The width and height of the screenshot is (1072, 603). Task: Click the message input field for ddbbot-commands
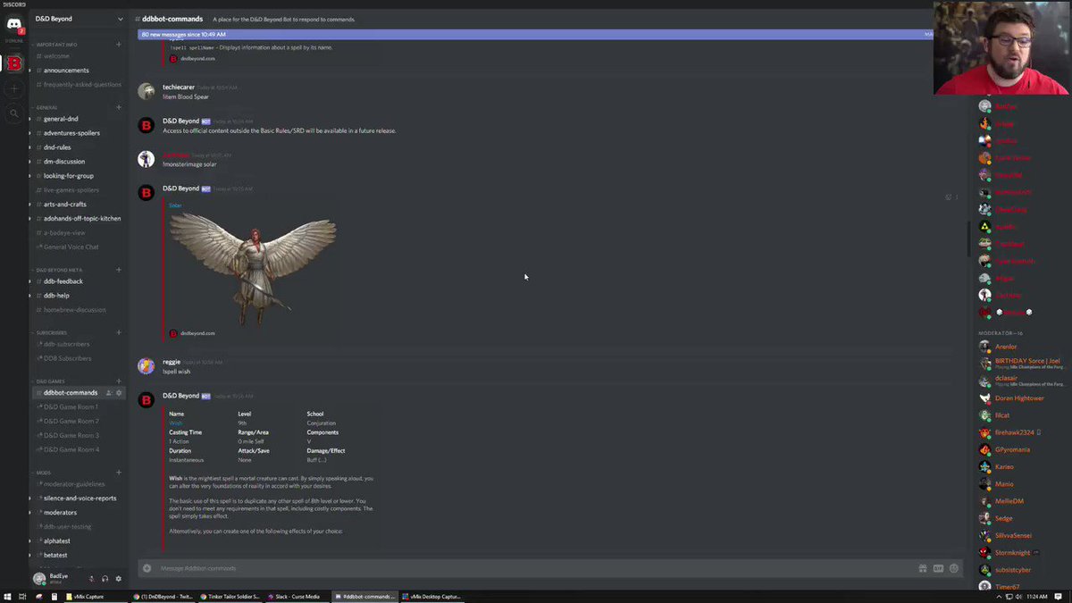(536, 568)
